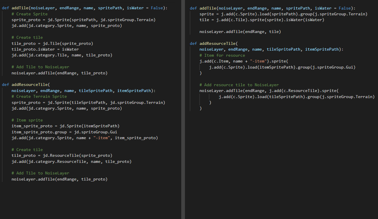
Task: Click line 'j.add(c.Sprite).load(tileSpritePath).group(j.spriteGroup.Terrain)'
Action: click(x=297, y=96)
